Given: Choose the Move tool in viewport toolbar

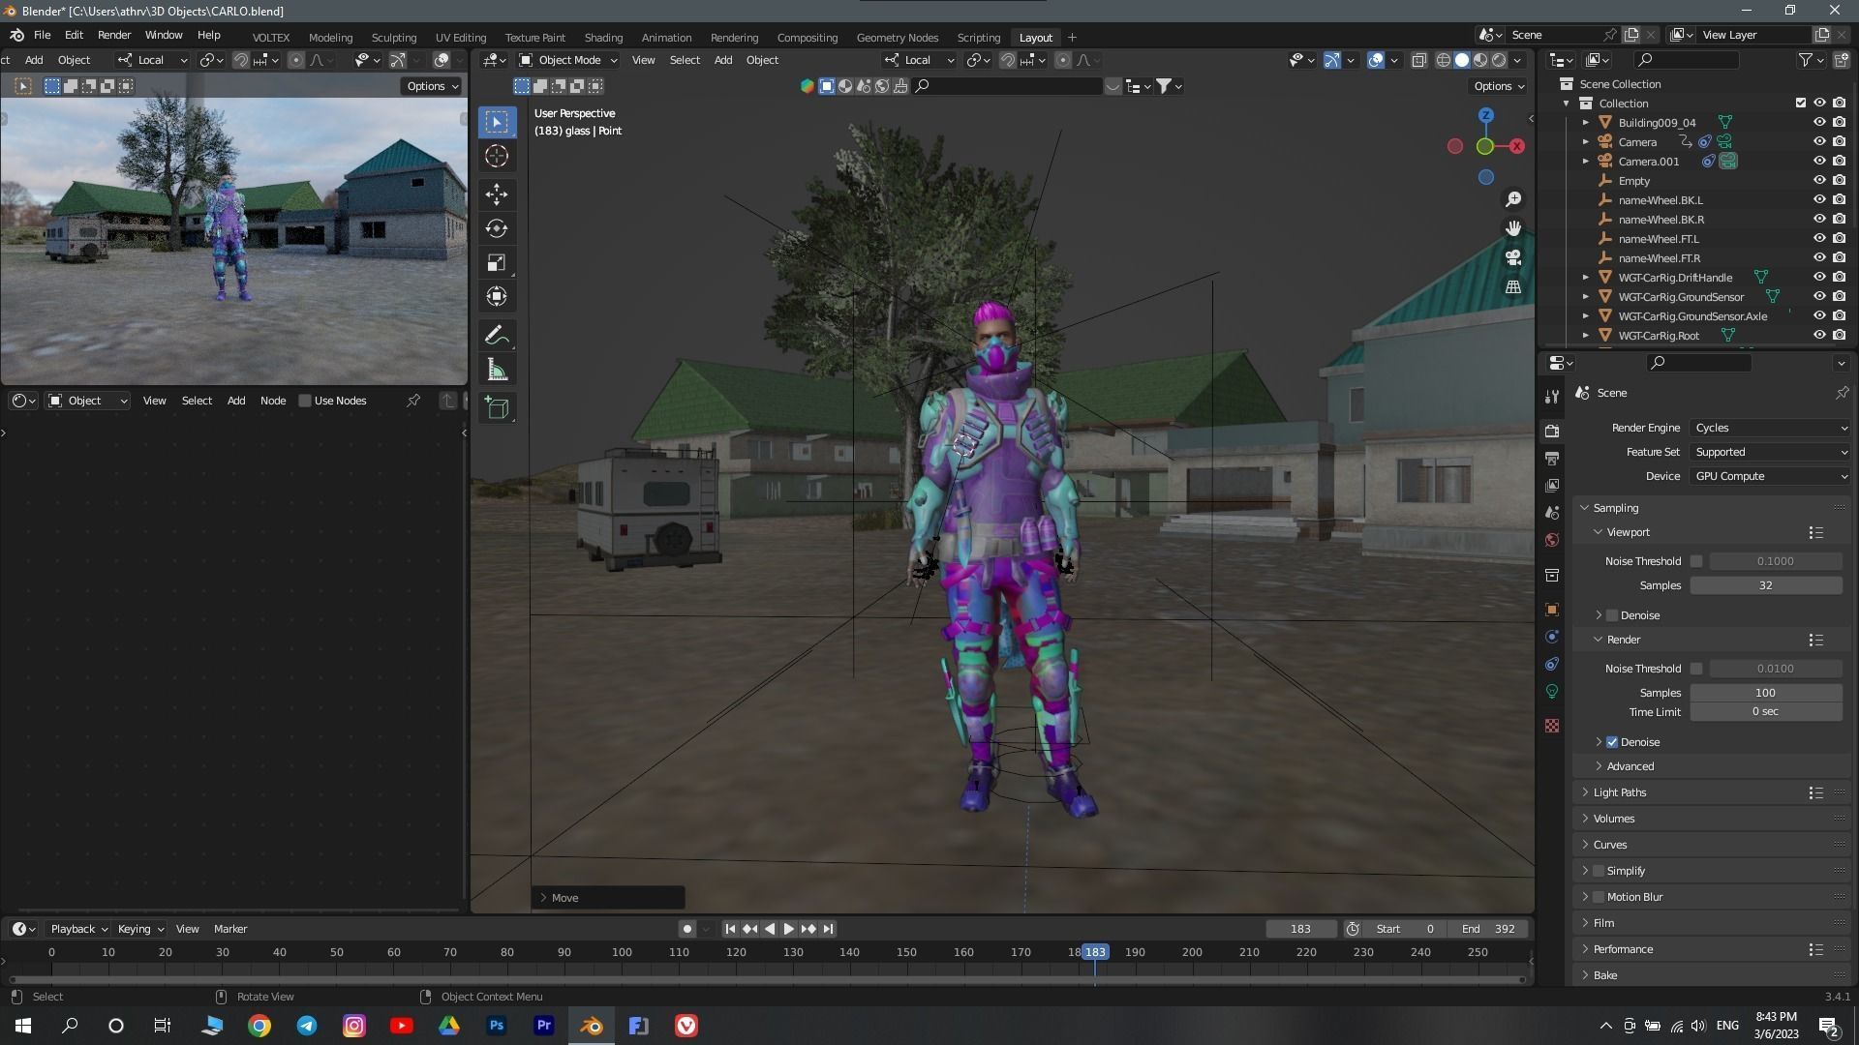Looking at the screenshot, I should (x=497, y=194).
